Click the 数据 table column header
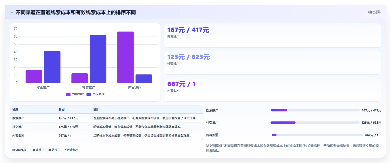391x163 pixels. [62, 110]
